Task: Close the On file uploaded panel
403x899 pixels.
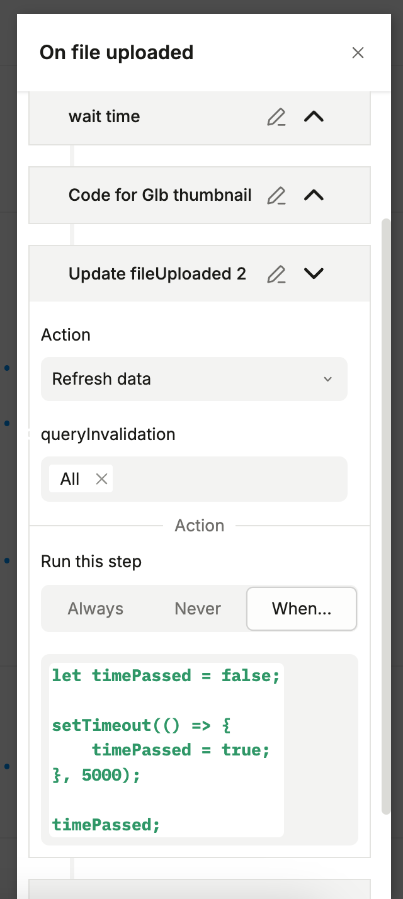Action: (x=358, y=53)
